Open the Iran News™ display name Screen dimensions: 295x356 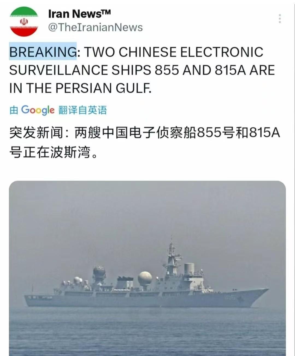[79, 14]
